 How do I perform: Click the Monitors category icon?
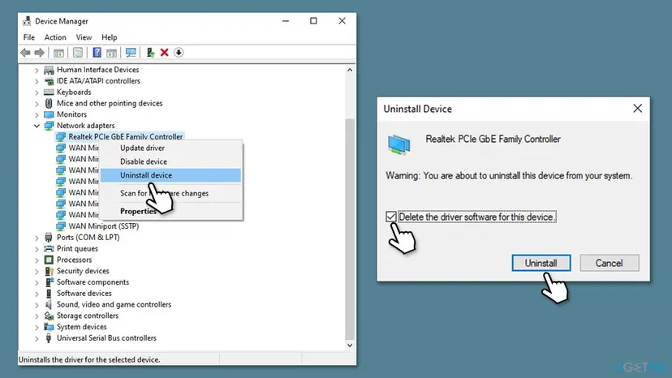tap(49, 114)
